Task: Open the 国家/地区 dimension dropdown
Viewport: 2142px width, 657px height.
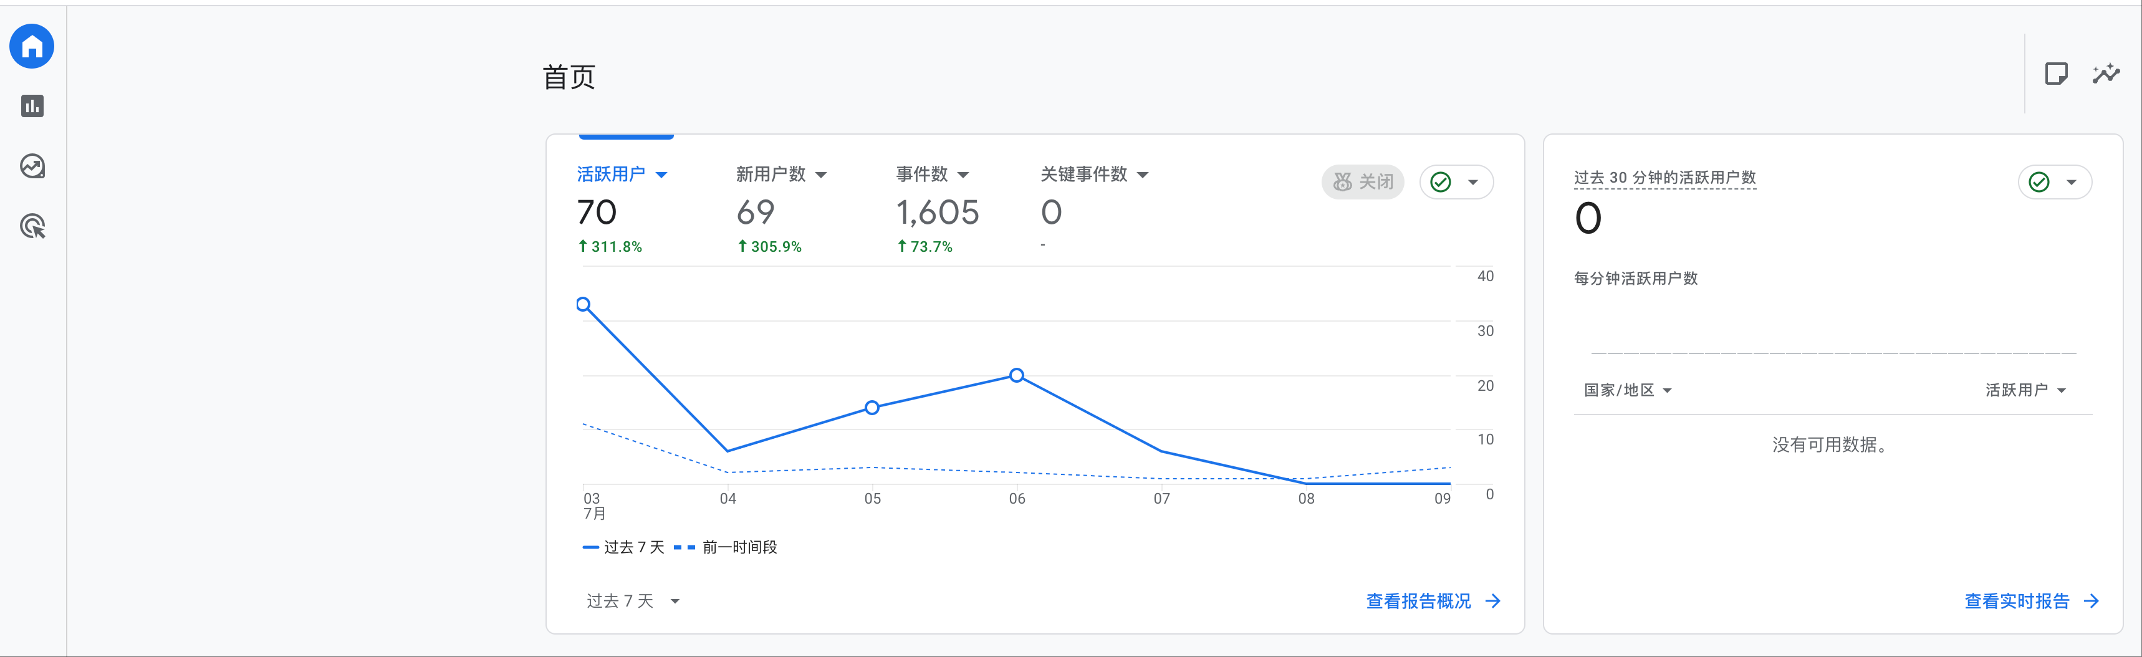Action: (x=1628, y=390)
